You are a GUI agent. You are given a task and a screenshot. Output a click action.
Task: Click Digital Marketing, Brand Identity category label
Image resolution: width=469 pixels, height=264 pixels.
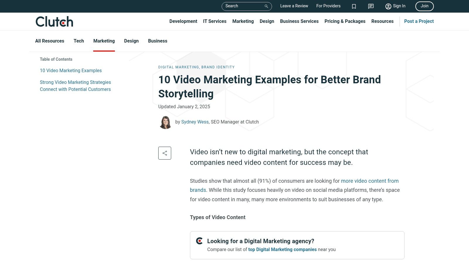[196, 67]
